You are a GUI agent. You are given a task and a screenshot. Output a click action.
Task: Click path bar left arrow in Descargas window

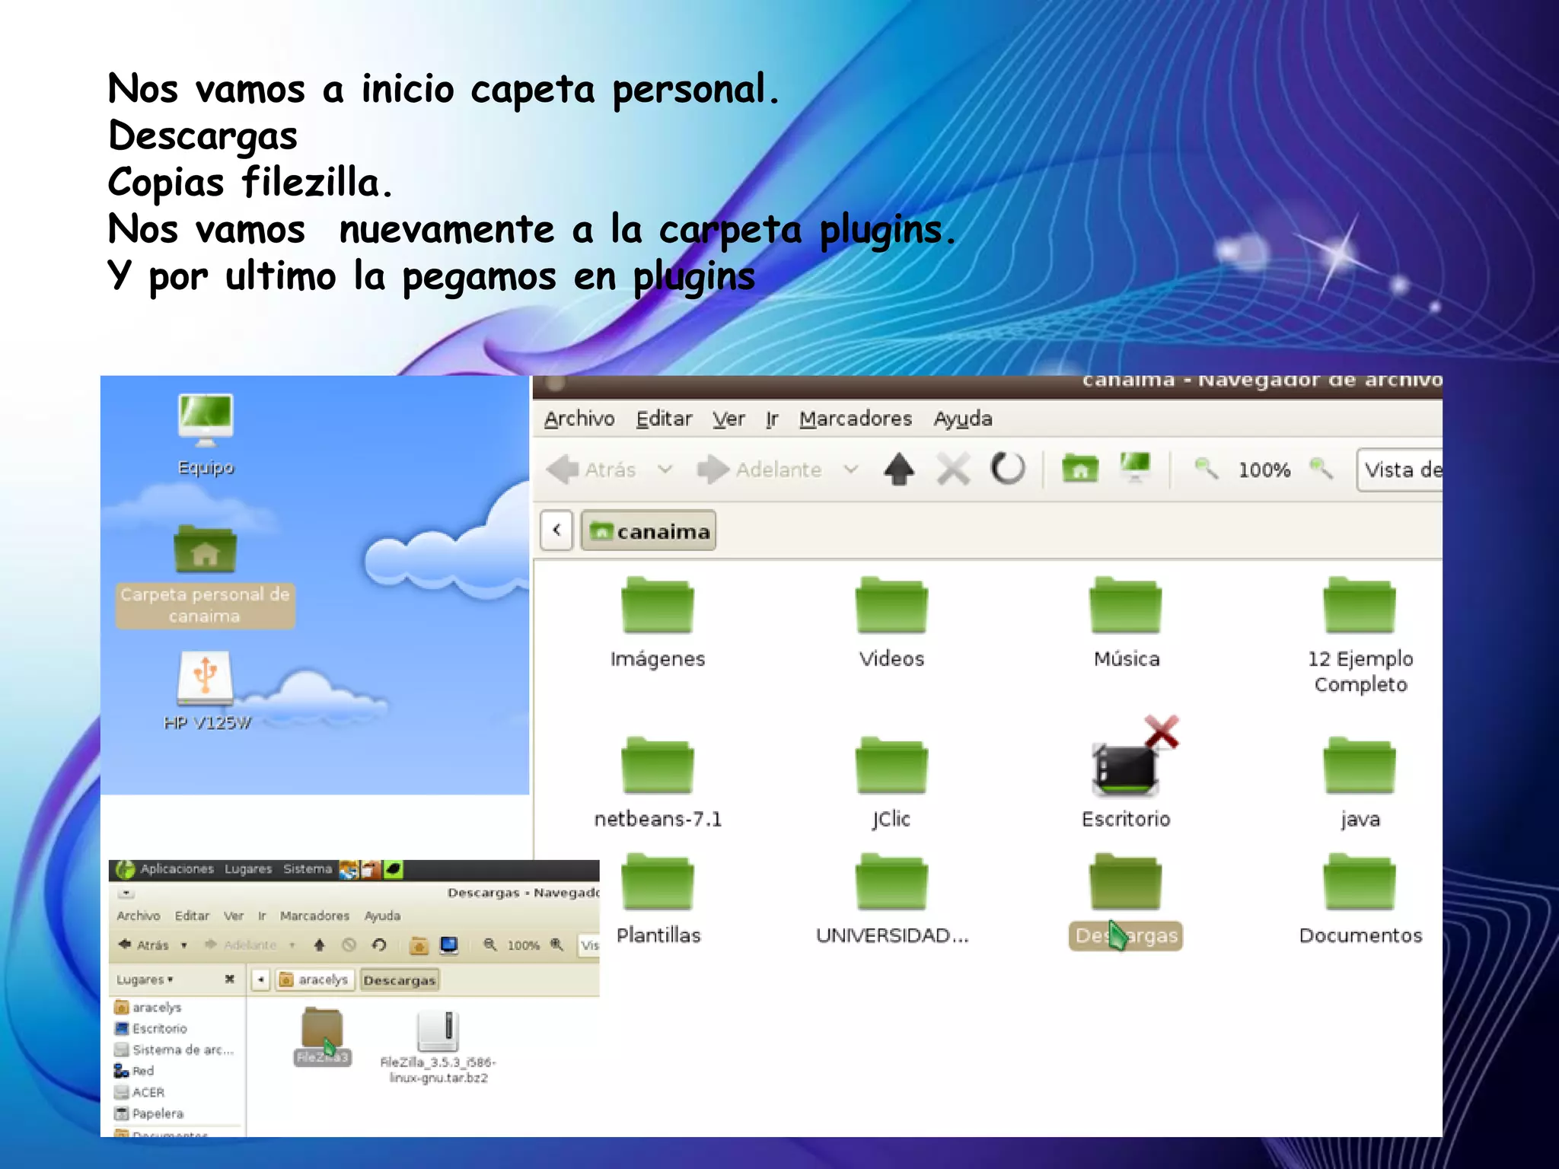(x=260, y=979)
